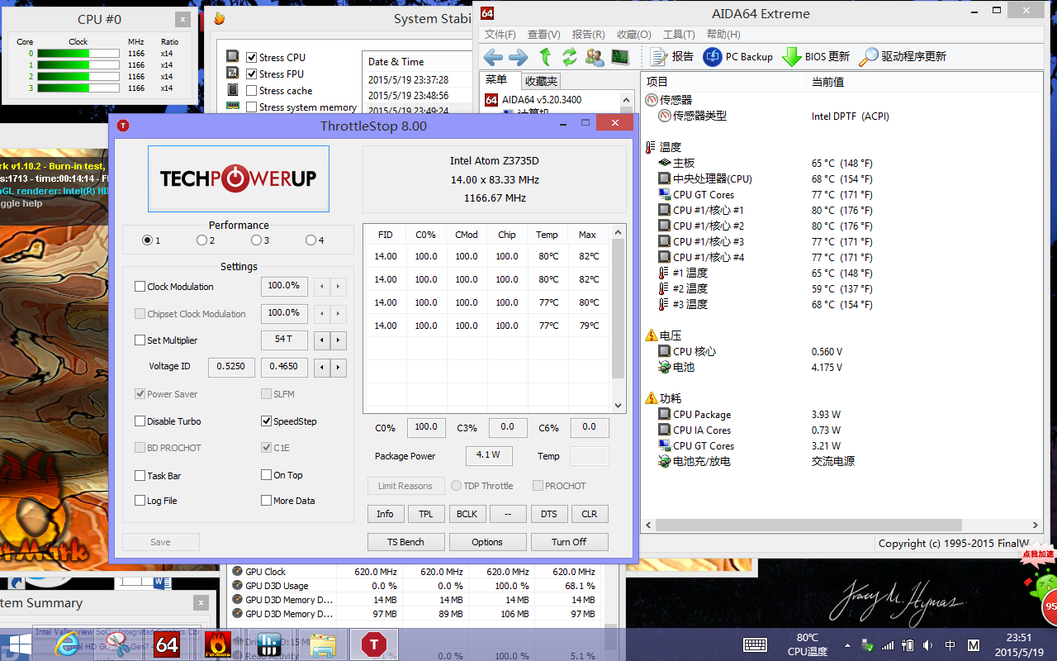The height and width of the screenshot is (661, 1057).
Task: Click the TechPowerUp logo in ThrottleStop
Action: [239, 178]
